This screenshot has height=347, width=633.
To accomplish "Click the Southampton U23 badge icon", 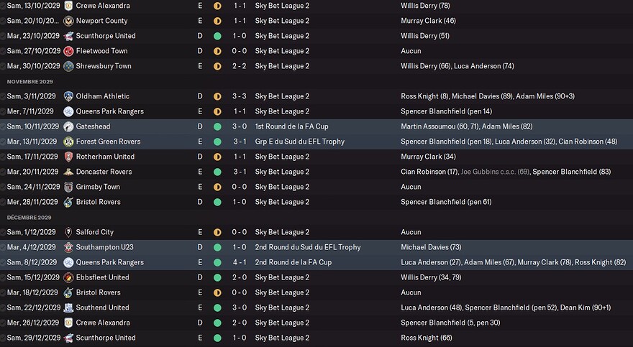I will tap(68, 247).
